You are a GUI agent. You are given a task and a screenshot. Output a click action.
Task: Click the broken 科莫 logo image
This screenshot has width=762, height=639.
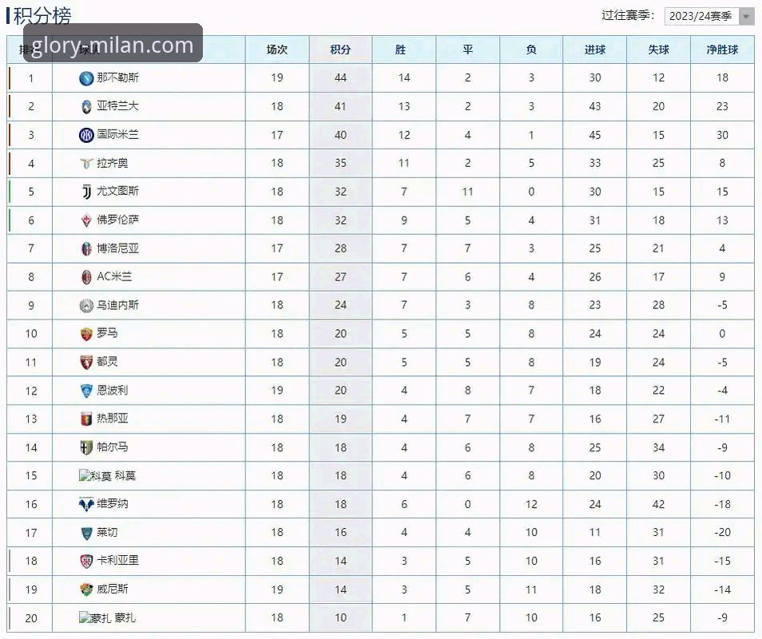pos(95,476)
